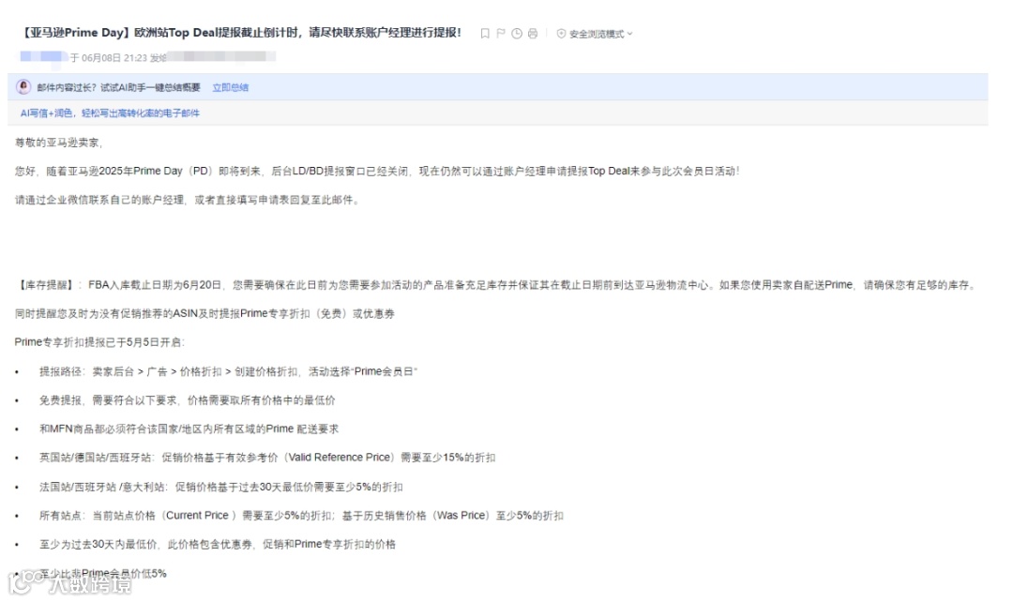Click the greeting 尊敬的亚马逊卖家
This screenshot has height=602, width=1013.
coord(59,143)
